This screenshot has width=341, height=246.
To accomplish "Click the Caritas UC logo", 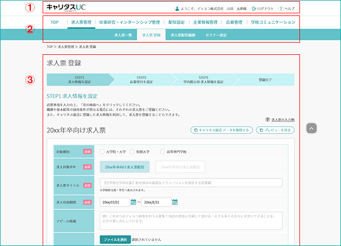I will point(66,7).
